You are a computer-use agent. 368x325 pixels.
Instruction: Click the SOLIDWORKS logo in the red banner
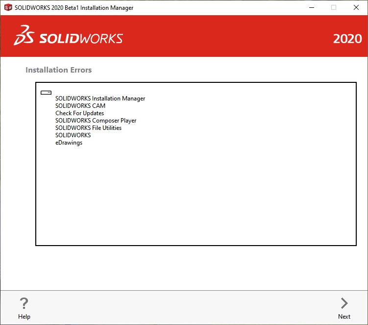pos(68,36)
